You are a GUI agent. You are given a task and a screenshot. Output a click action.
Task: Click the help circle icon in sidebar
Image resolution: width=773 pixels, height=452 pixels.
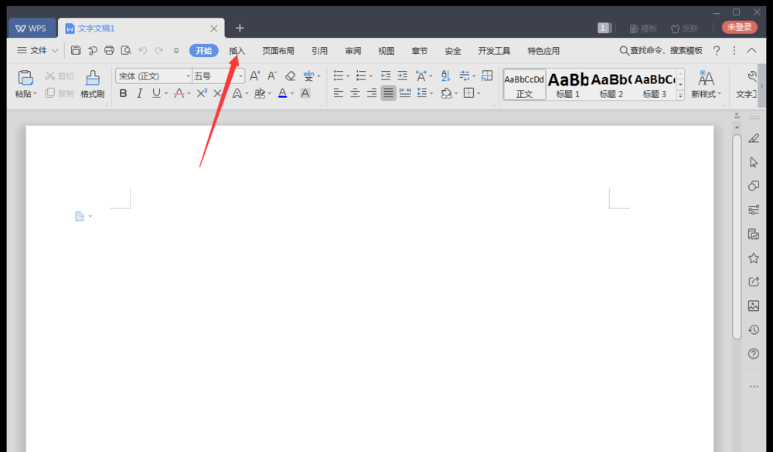pos(754,353)
